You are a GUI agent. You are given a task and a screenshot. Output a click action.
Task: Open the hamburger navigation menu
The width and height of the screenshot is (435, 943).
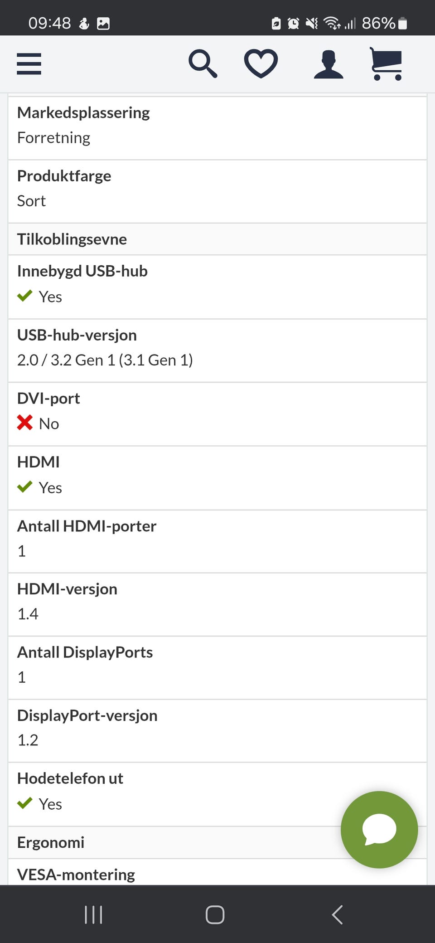(29, 63)
